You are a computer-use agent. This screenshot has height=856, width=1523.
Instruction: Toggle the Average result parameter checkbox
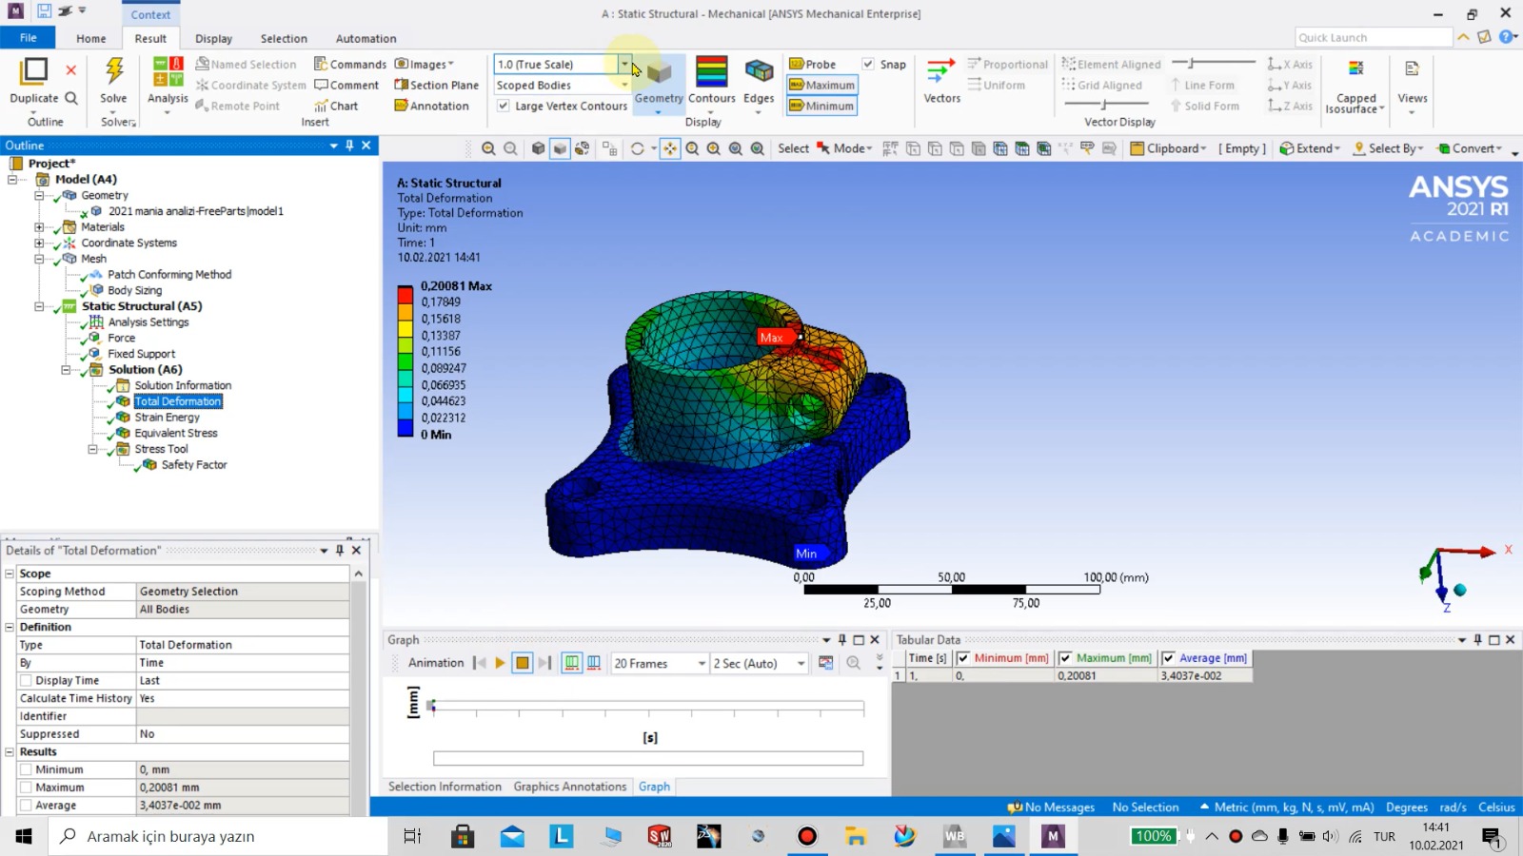(x=26, y=806)
